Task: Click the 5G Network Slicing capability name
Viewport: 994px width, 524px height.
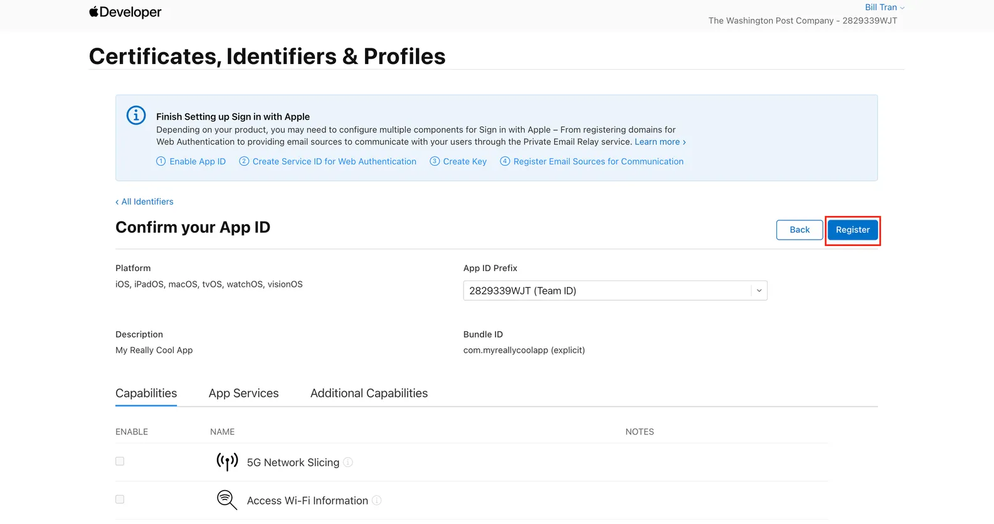Action: 293,463
